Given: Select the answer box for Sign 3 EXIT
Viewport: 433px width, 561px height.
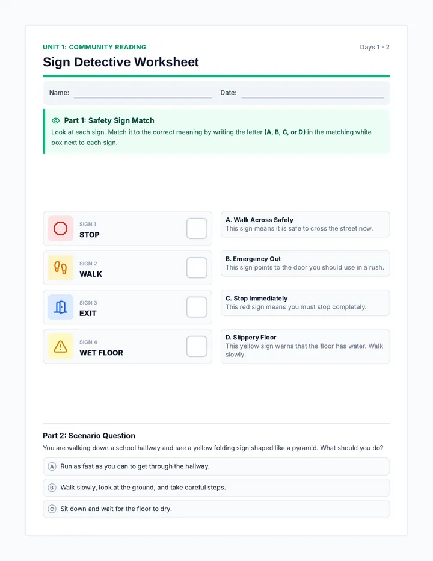Looking at the screenshot, I should point(197,307).
